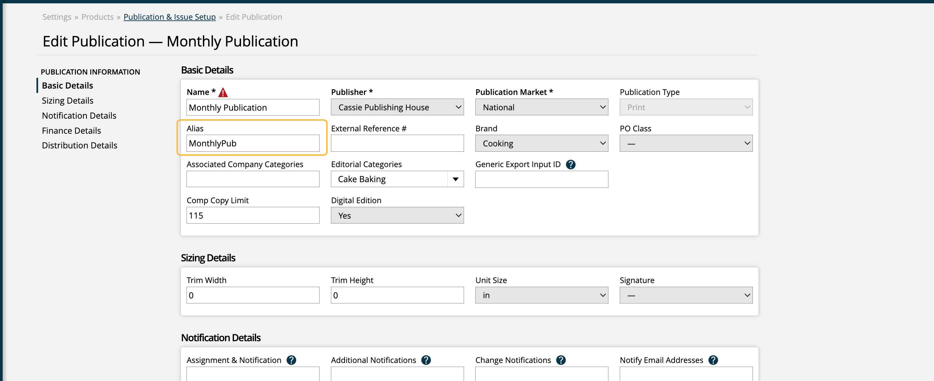Screen dimensions: 934x381
Task: Click in the Alias text field
Action: [x=253, y=144]
